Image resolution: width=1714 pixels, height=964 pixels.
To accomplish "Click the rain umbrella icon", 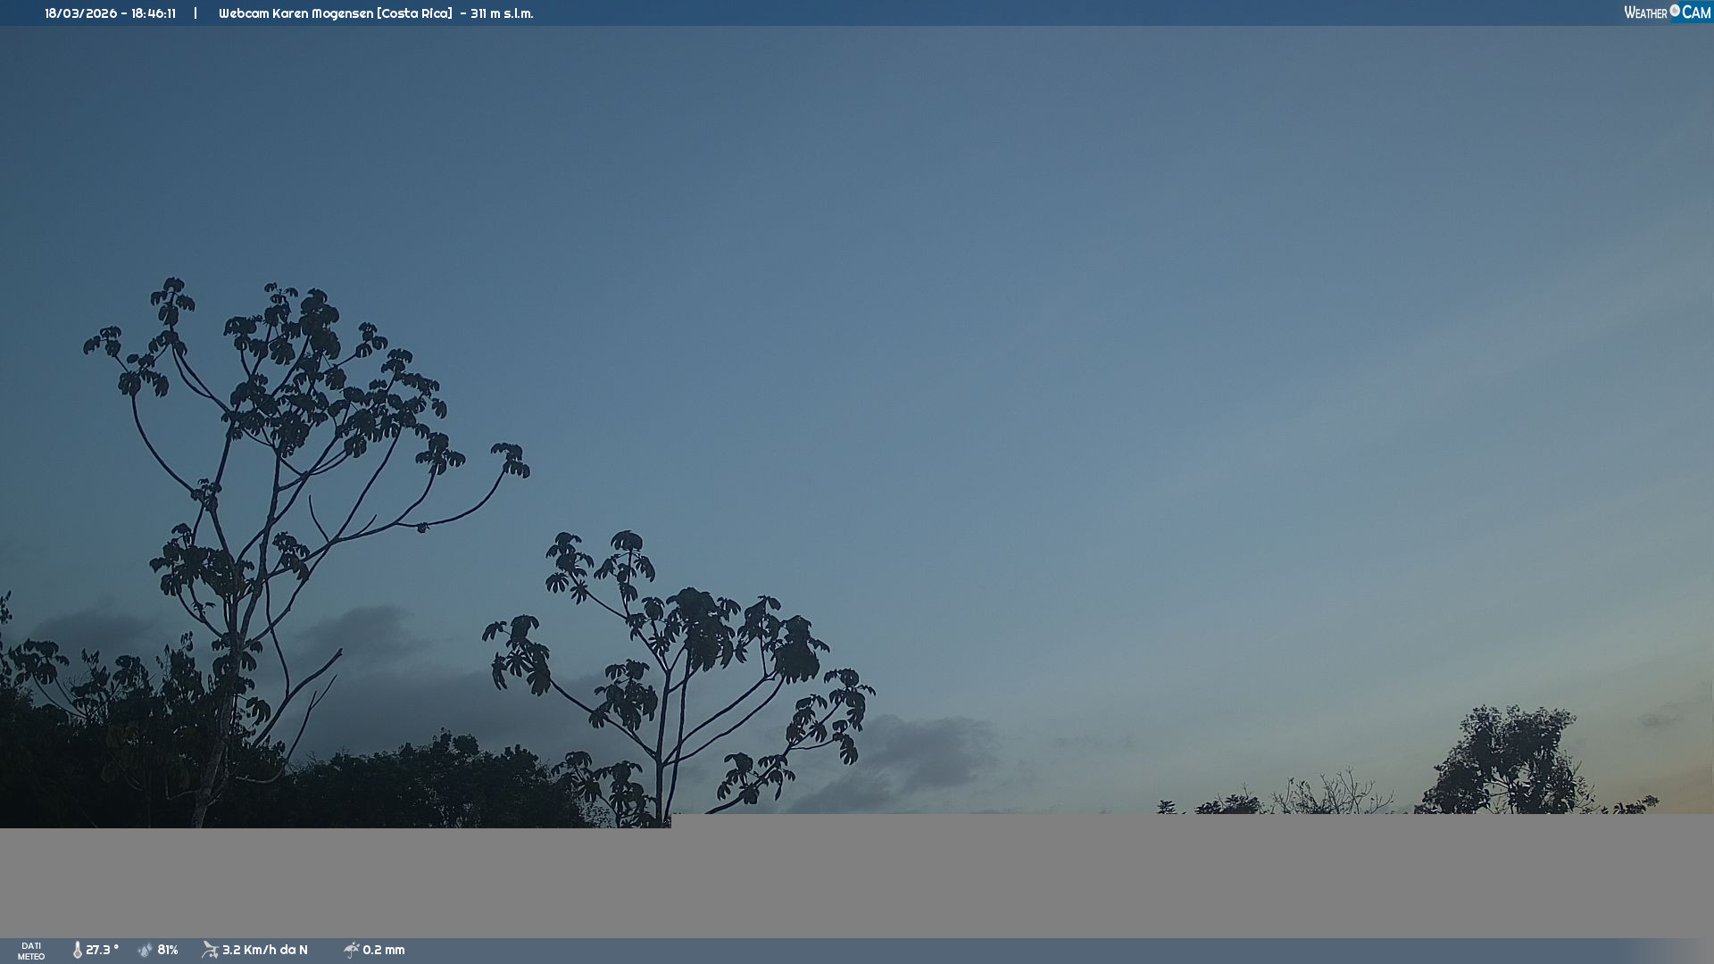I will [x=351, y=950].
